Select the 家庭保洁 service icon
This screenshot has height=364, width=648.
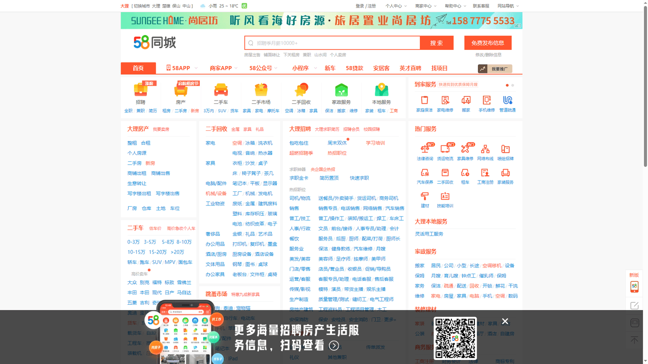coord(424,100)
